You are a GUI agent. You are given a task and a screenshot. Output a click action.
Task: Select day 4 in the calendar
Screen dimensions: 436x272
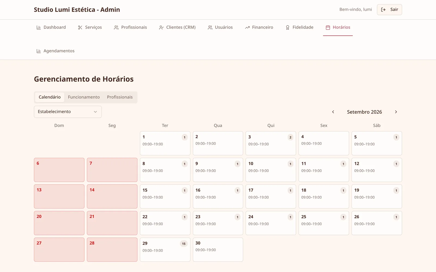[324, 143]
